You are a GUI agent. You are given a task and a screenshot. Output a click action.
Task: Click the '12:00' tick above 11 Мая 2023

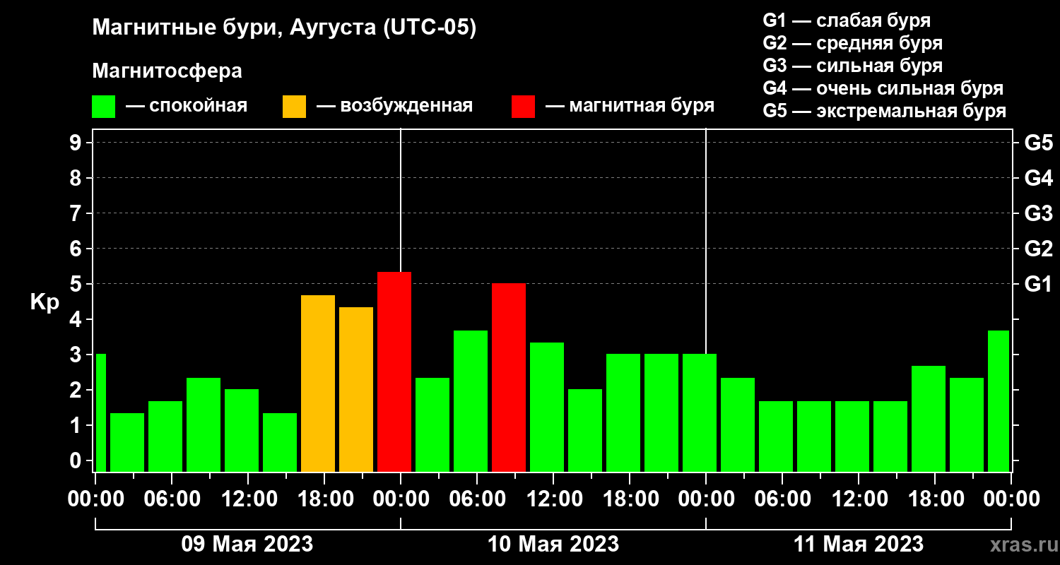tap(859, 499)
